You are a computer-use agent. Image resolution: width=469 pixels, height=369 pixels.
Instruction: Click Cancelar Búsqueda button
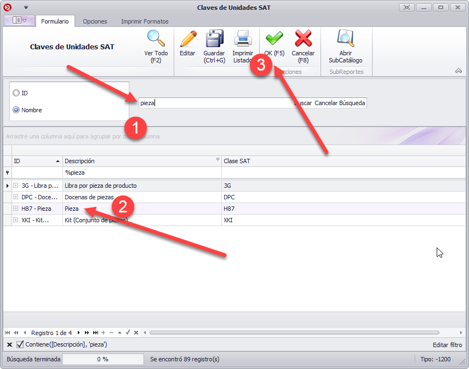point(340,103)
